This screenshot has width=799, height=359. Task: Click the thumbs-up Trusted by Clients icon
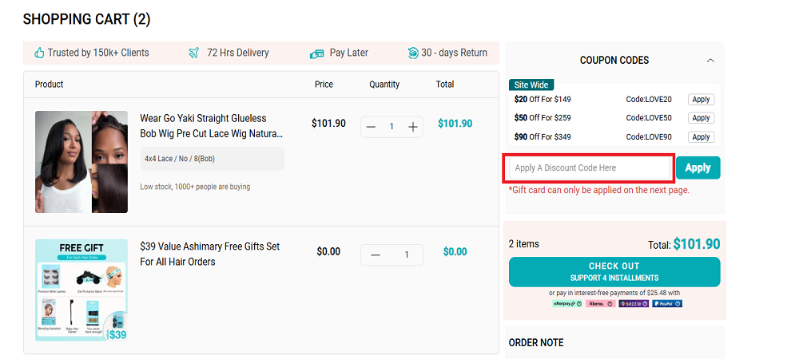coord(39,53)
